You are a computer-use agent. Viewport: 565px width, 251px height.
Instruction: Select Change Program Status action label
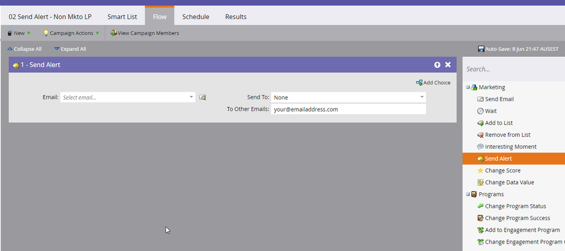coord(516,206)
